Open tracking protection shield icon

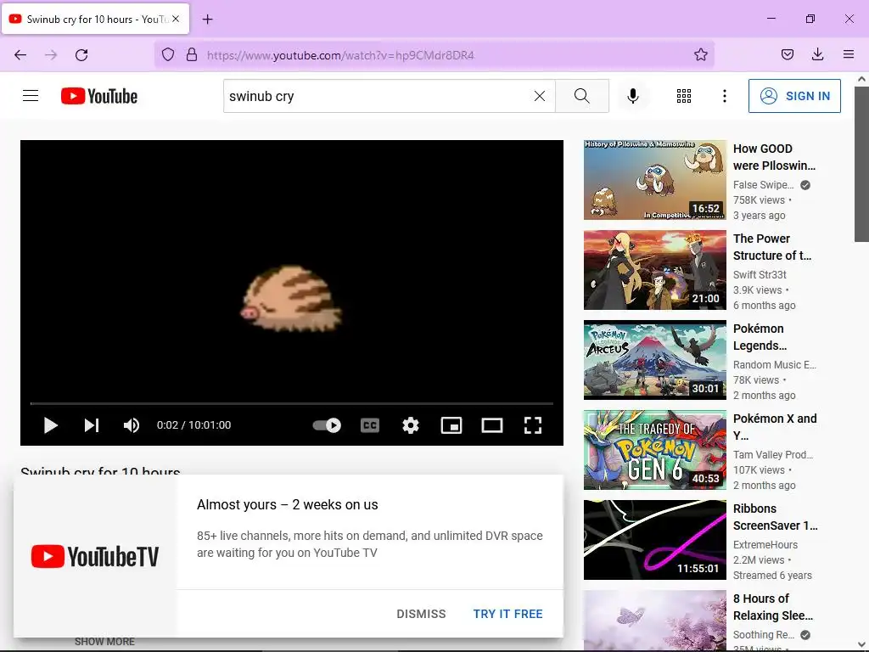(x=168, y=54)
